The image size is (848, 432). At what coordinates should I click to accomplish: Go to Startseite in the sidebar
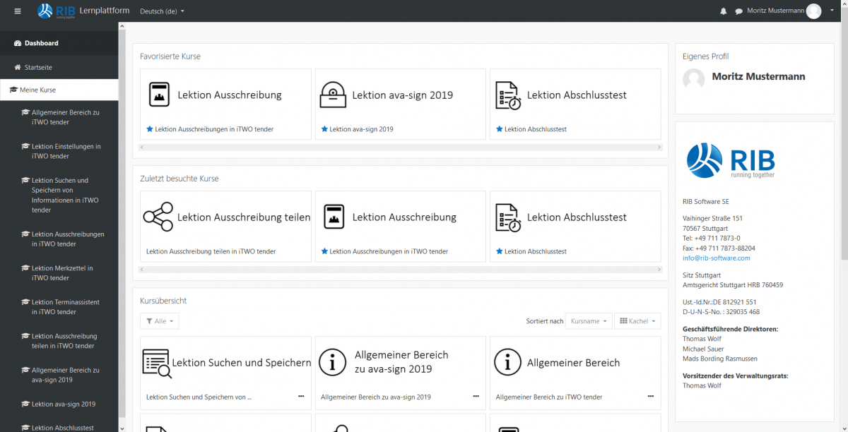38,67
